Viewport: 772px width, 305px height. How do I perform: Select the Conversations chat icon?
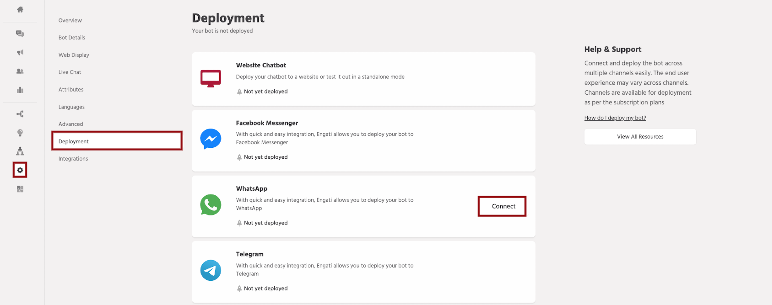point(20,34)
